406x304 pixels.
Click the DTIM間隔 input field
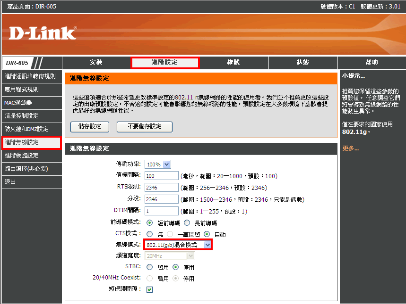tap(161, 211)
